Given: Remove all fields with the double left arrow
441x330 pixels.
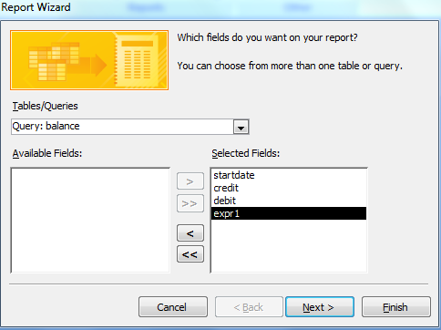Looking at the screenshot, I should pyautogui.click(x=190, y=254).
